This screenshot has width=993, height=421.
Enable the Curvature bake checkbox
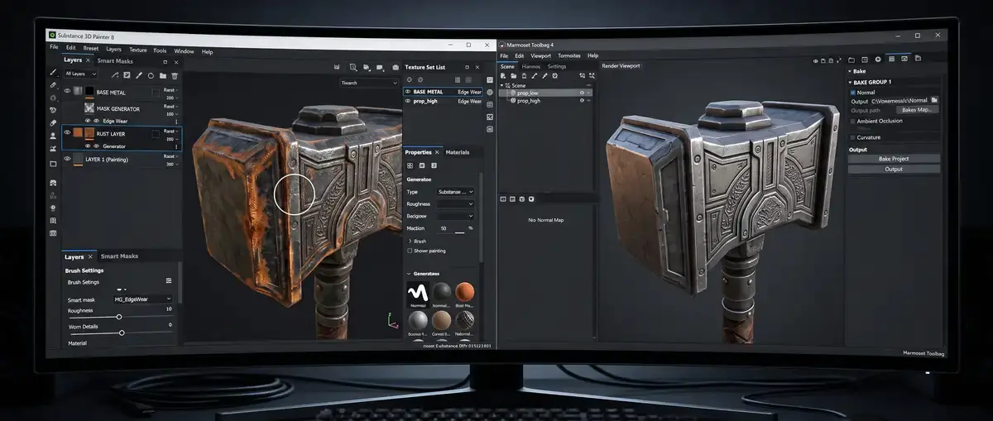(852, 137)
